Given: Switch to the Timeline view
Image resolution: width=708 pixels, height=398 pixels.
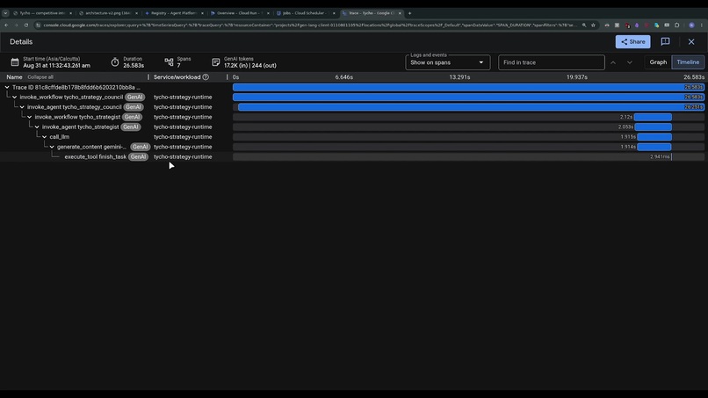Looking at the screenshot, I should tap(688, 62).
